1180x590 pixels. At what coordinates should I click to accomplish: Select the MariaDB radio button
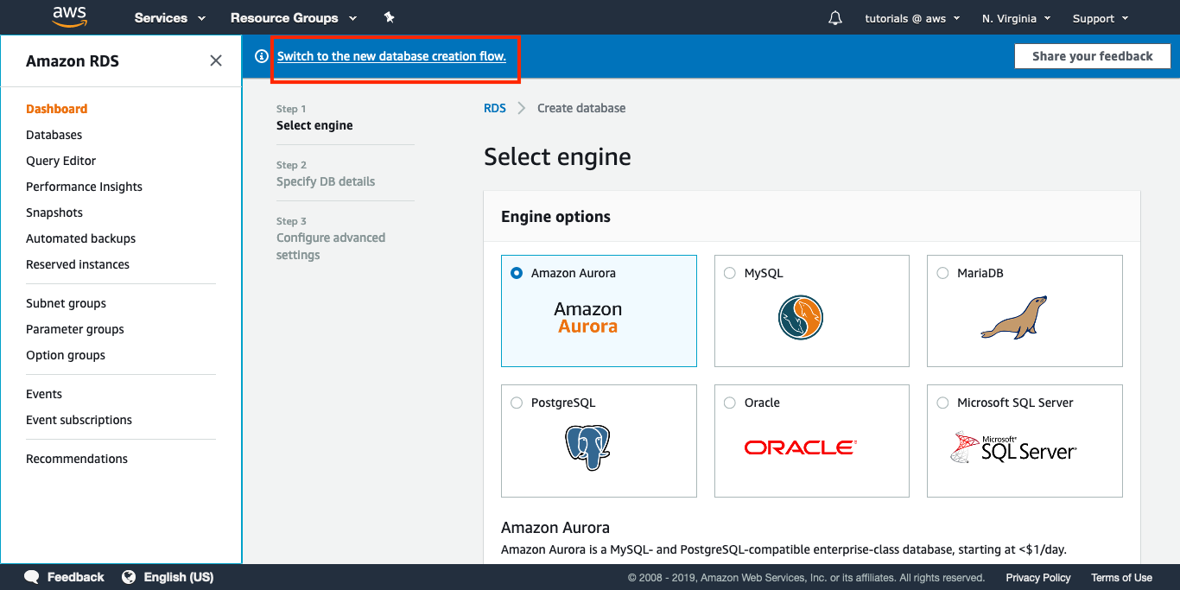[942, 273]
